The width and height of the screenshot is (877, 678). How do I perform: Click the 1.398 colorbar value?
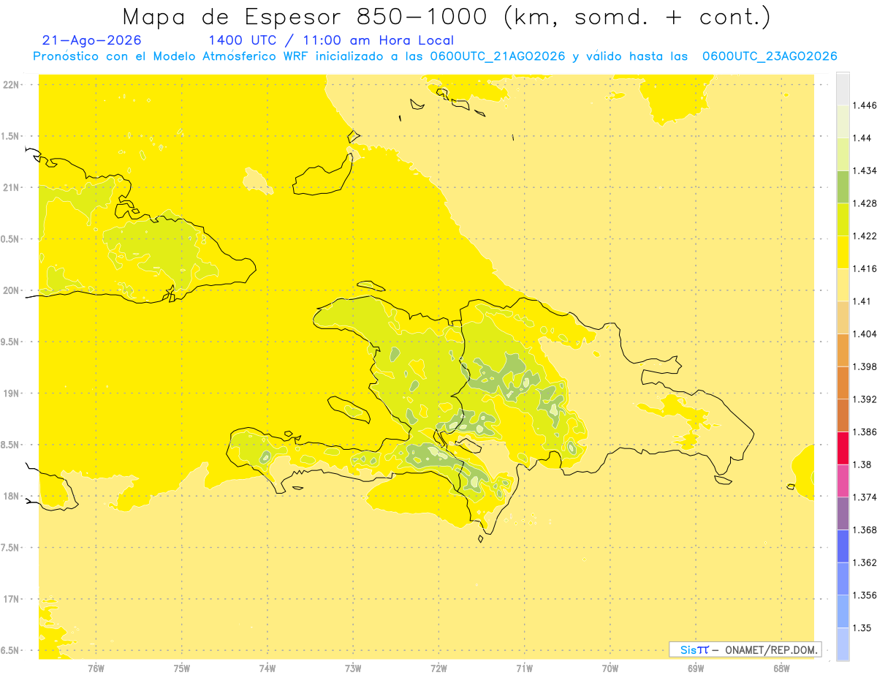pyautogui.click(x=864, y=366)
